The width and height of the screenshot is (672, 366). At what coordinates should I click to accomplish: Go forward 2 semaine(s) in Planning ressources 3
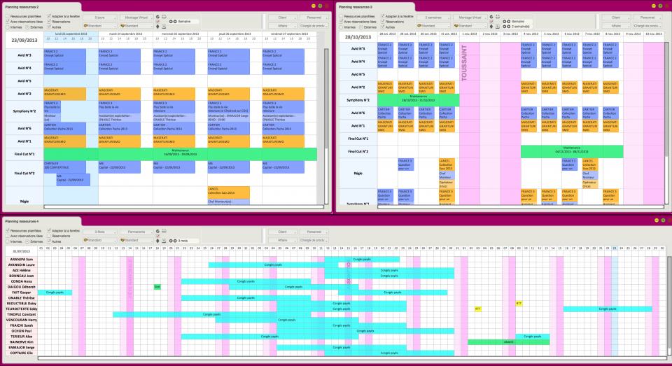click(509, 27)
